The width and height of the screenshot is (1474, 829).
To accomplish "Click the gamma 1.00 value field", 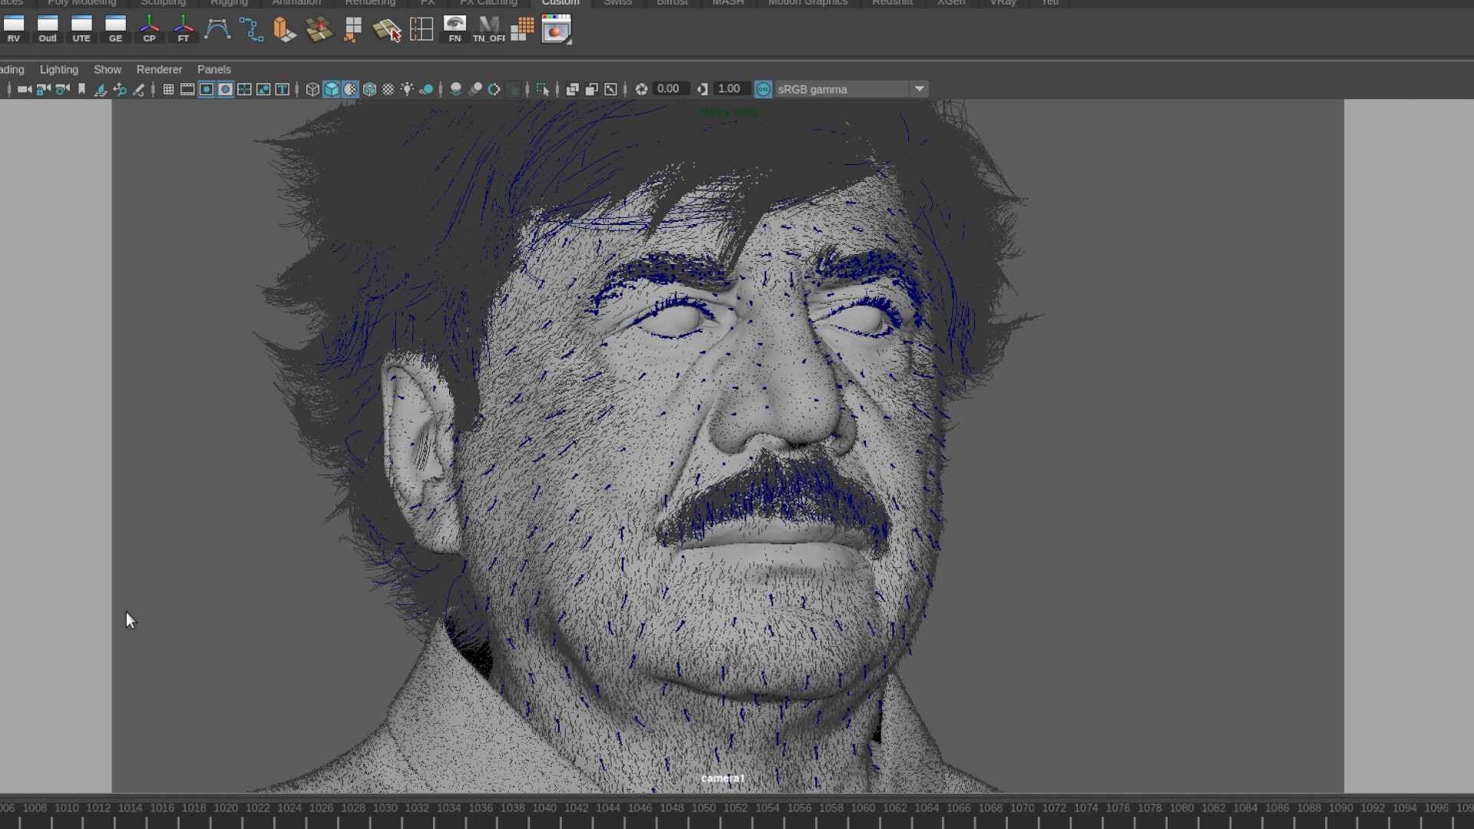I will 730,89.
